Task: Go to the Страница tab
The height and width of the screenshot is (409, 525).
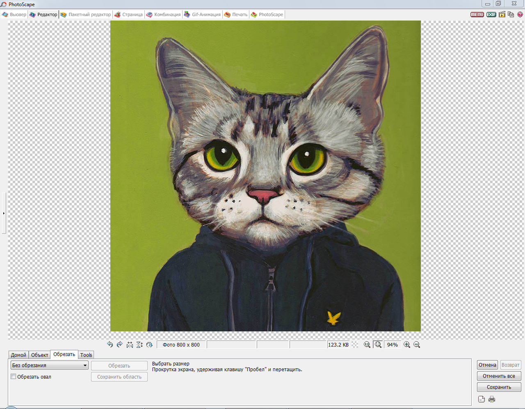Action: pos(129,14)
